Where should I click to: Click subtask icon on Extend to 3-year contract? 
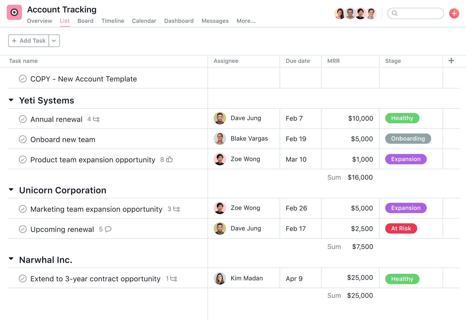(x=173, y=279)
